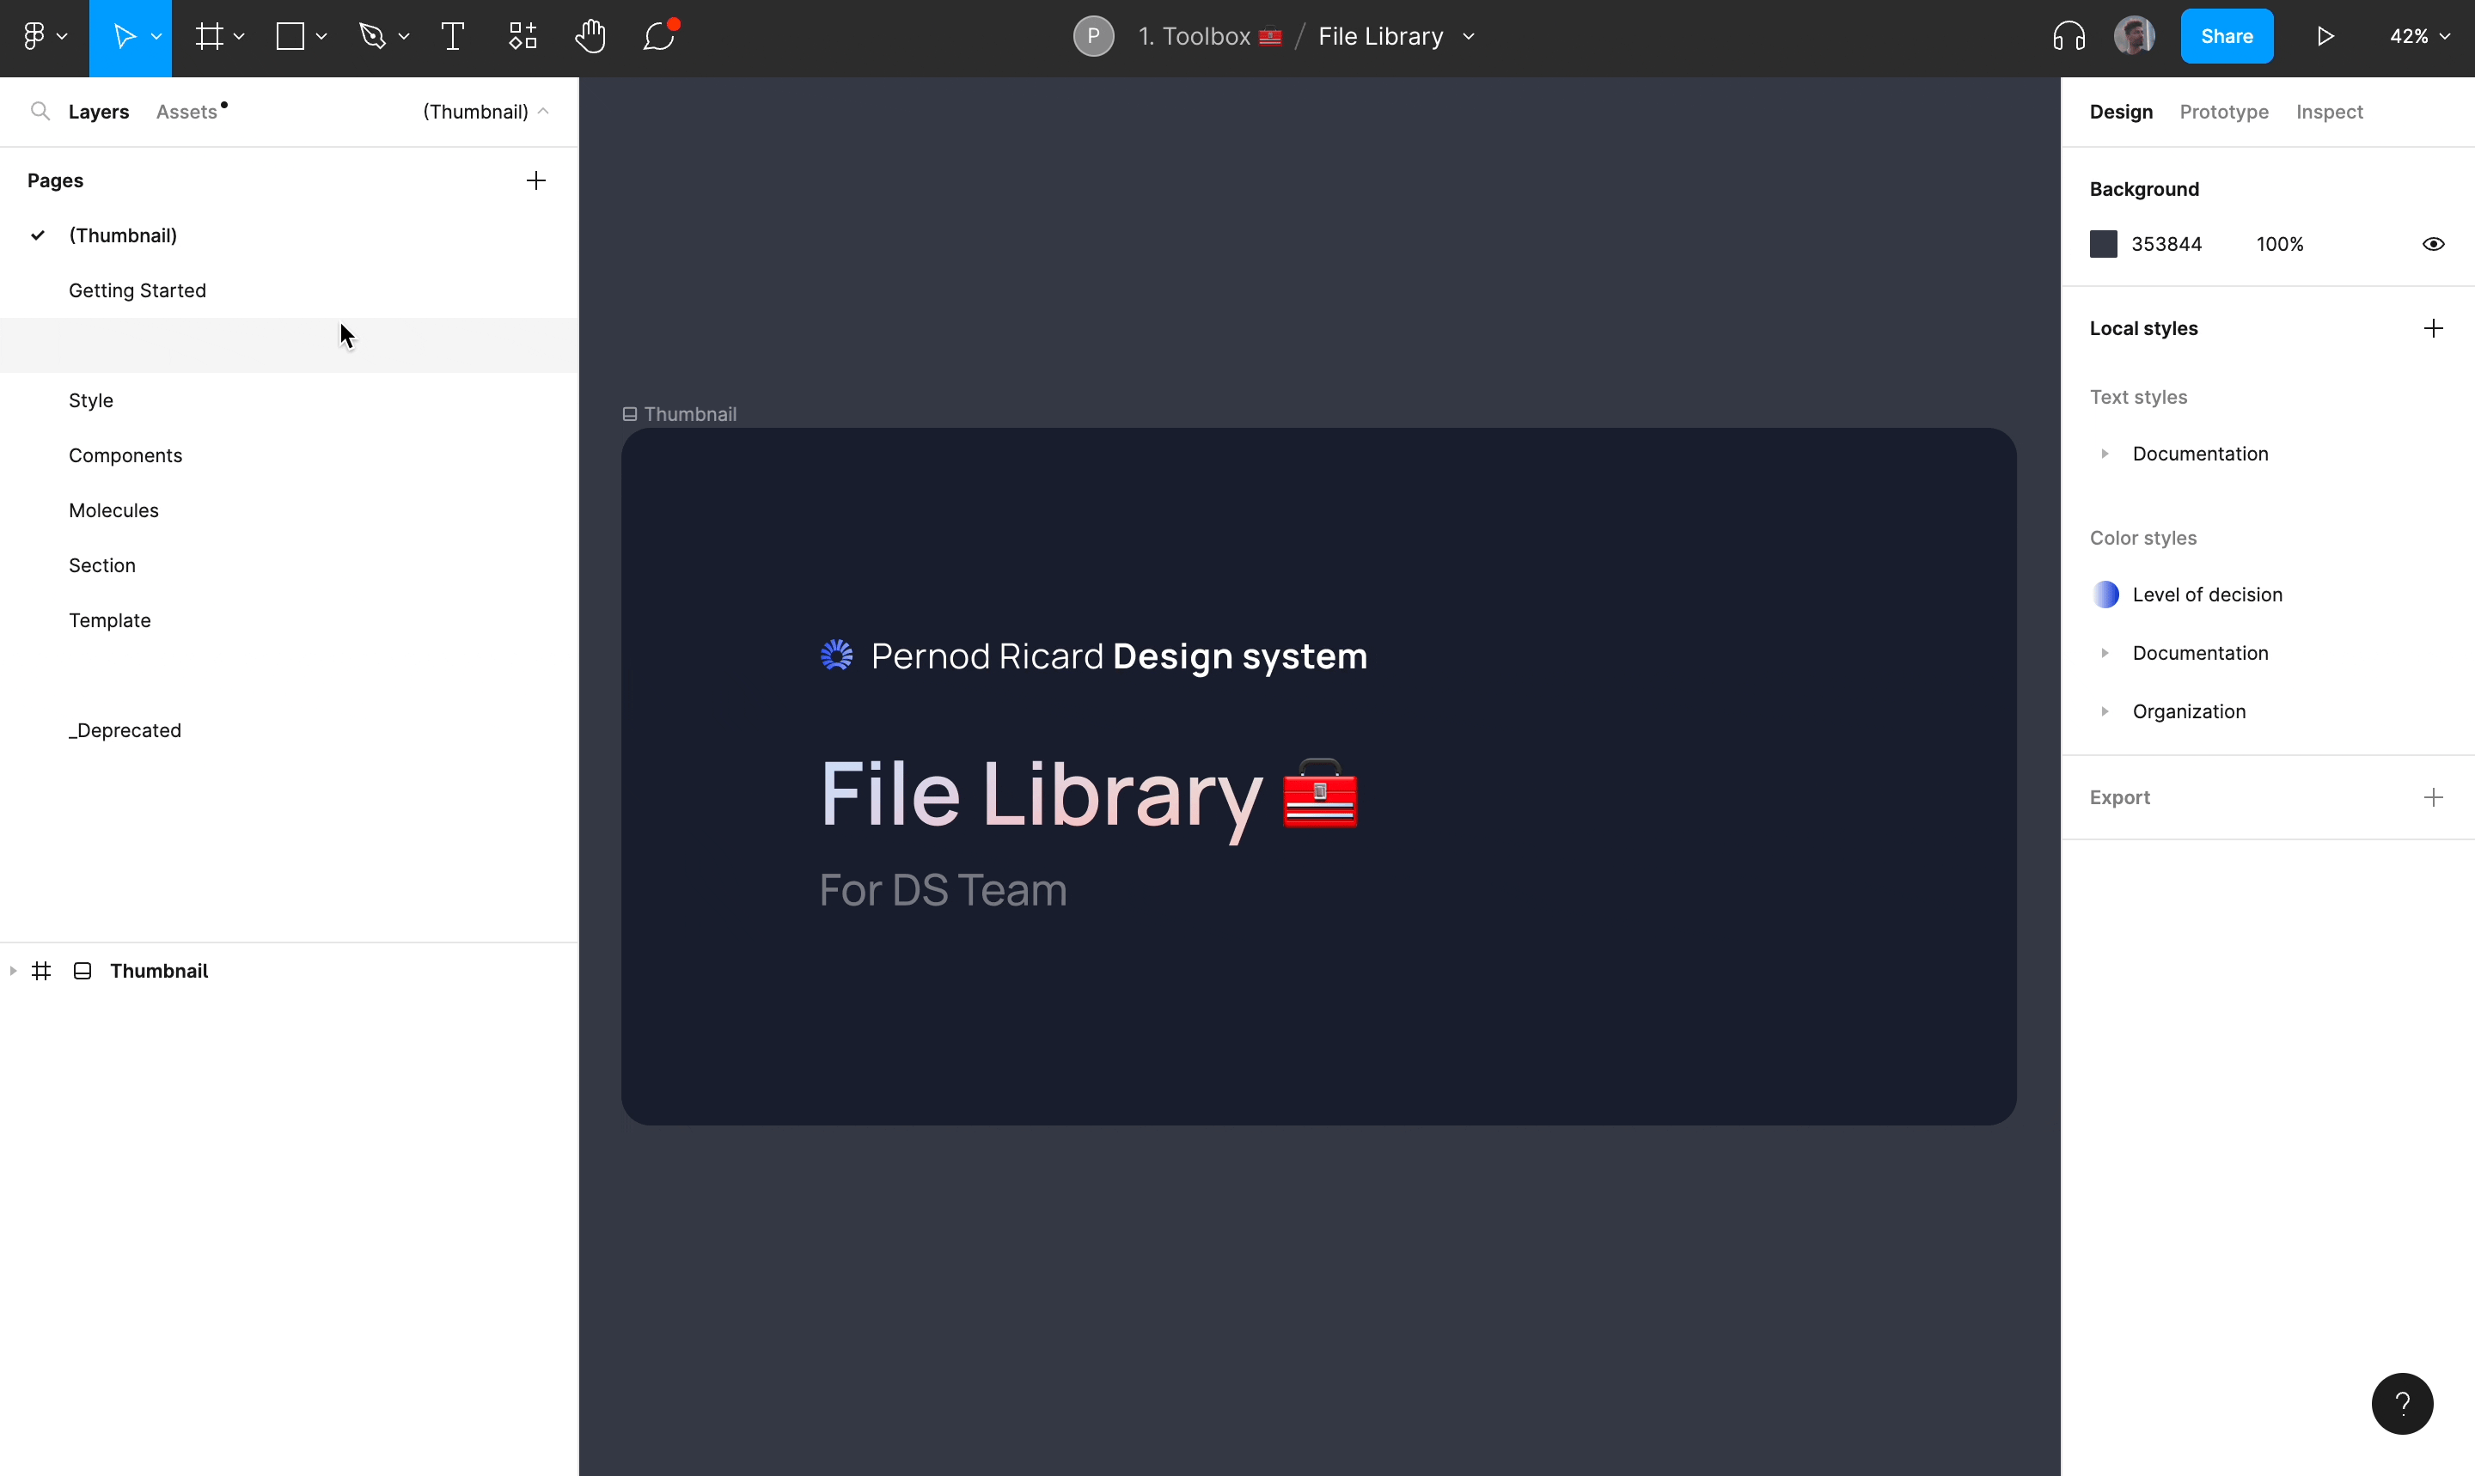Activate the Hand tool
This screenshot has width=2475, height=1476.
pyautogui.click(x=590, y=37)
